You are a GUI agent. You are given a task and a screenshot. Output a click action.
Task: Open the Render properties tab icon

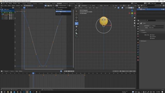point(138,27)
